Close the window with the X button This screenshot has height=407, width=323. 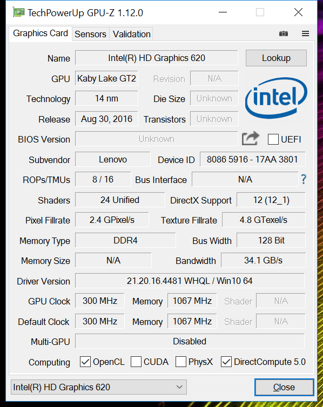tap(298, 12)
